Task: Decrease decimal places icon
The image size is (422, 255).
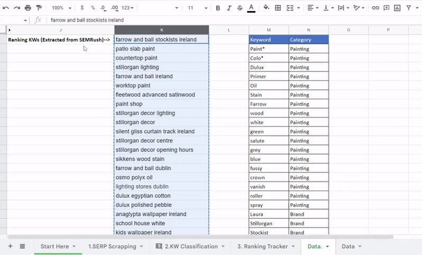Action: [103, 8]
